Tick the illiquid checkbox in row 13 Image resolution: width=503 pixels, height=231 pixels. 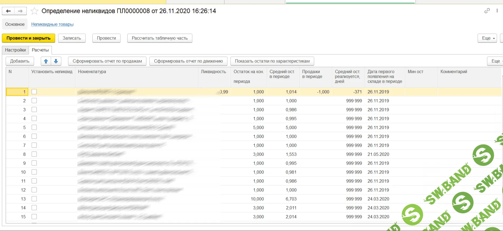tap(34, 199)
